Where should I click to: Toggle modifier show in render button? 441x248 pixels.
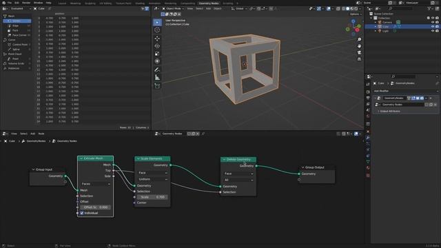[x=422, y=98]
